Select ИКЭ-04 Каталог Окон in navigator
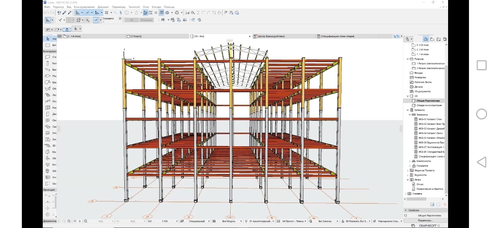 (430, 133)
